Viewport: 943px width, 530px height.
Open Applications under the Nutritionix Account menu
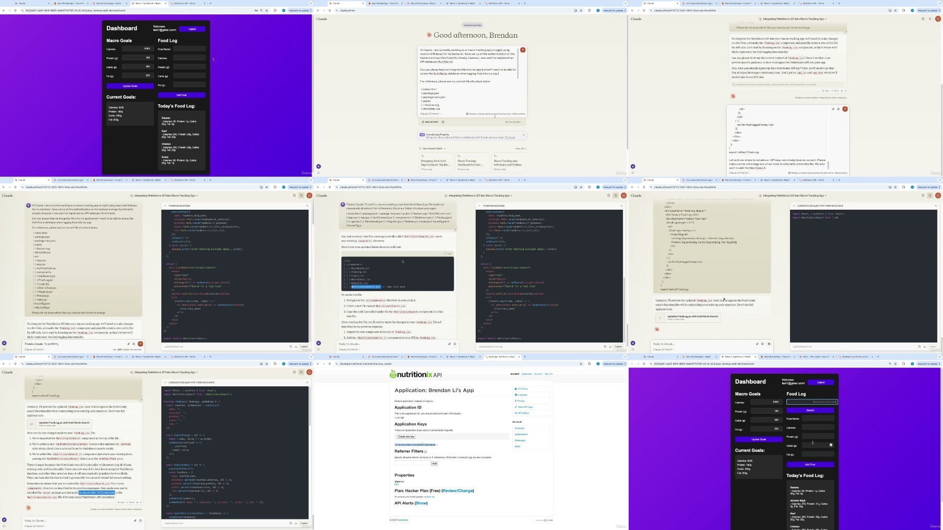(521, 434)
